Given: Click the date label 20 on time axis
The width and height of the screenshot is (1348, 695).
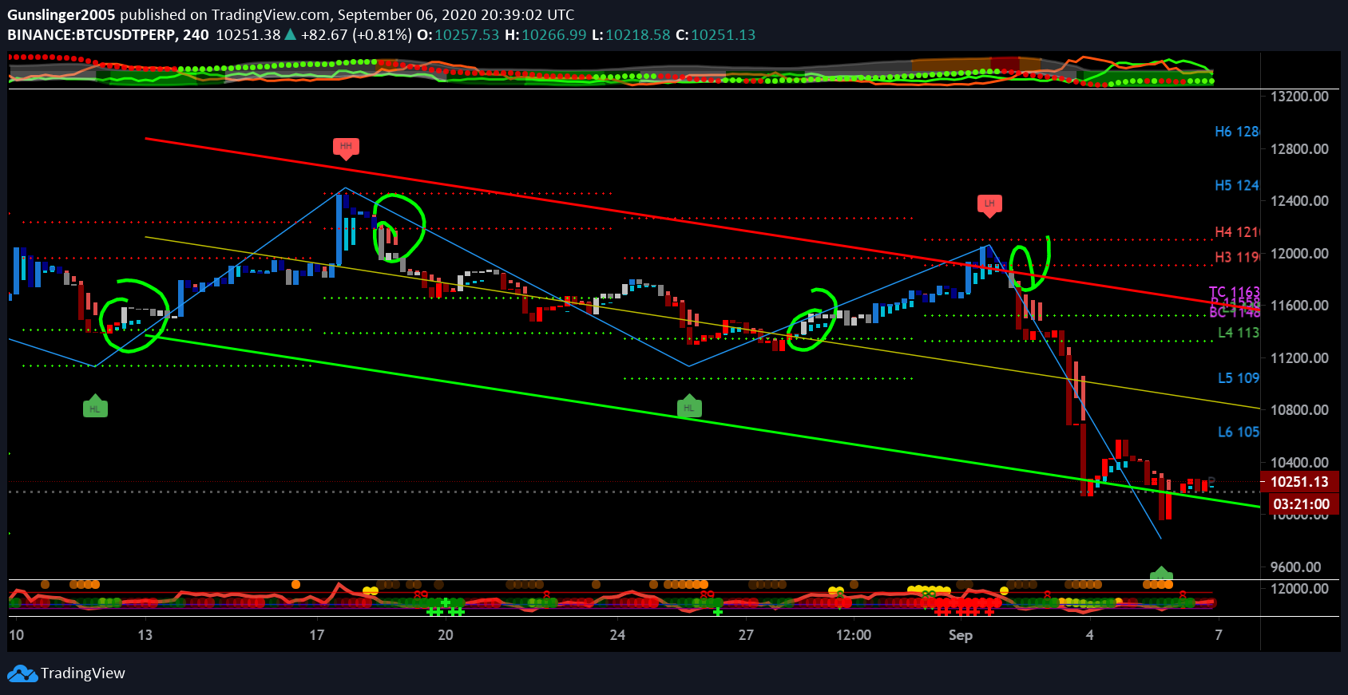Looking at the screenshot, I should click(x=446, y=635).
